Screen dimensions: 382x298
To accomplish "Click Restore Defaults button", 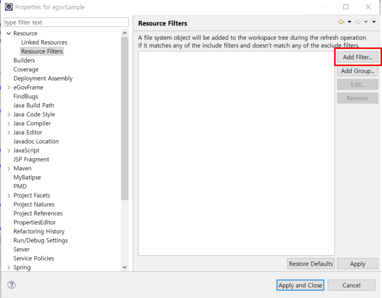I will click(311, 264).
